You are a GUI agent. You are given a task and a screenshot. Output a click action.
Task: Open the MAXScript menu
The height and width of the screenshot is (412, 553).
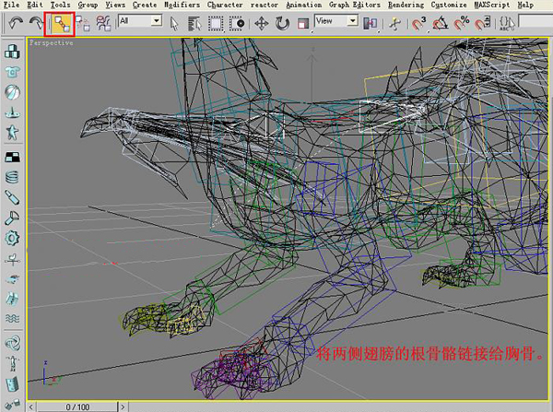coord(491,5)
